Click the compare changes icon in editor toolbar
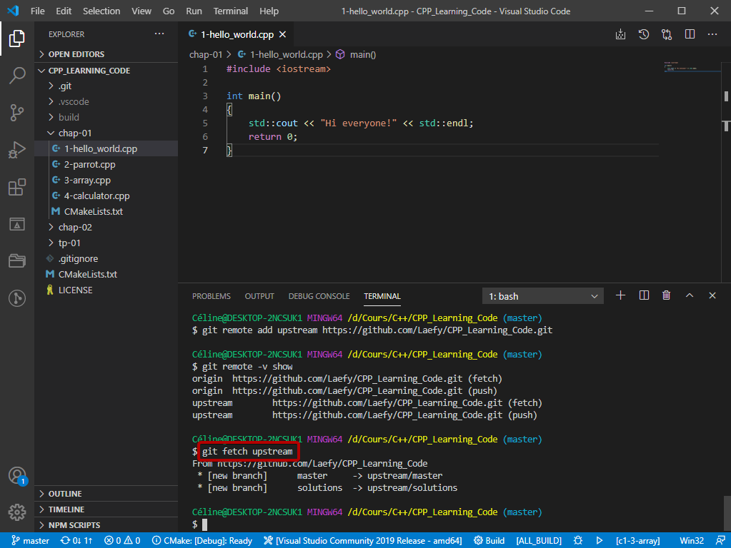731x548 pixels. (x=667, y=34)
